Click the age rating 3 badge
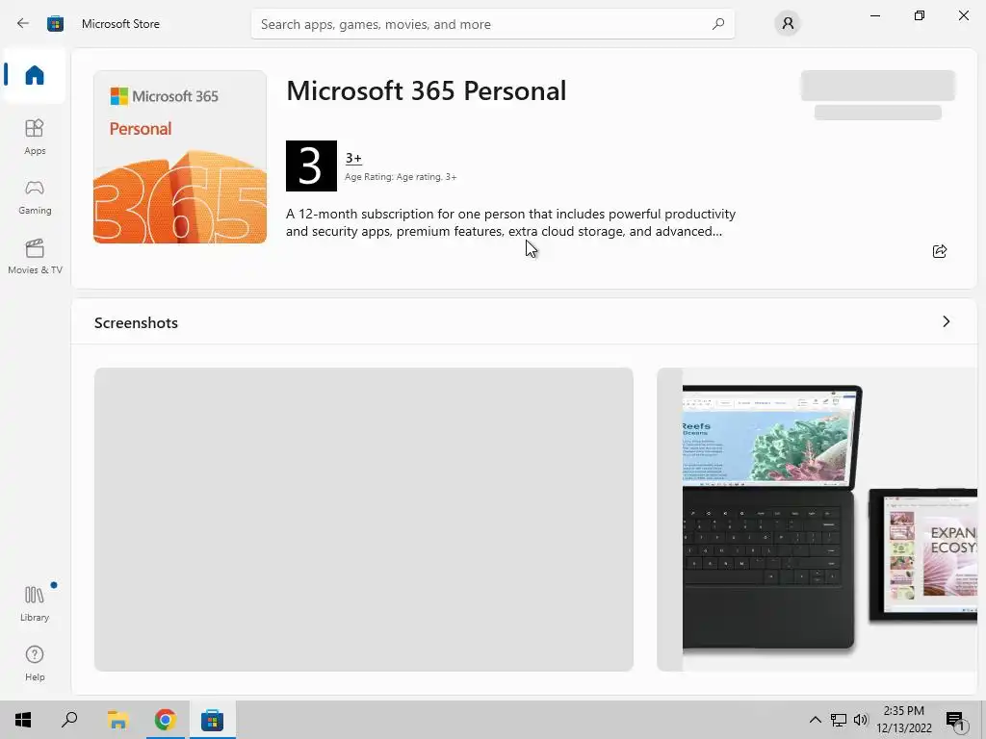986x739 pixels. (x=311, y=166)
